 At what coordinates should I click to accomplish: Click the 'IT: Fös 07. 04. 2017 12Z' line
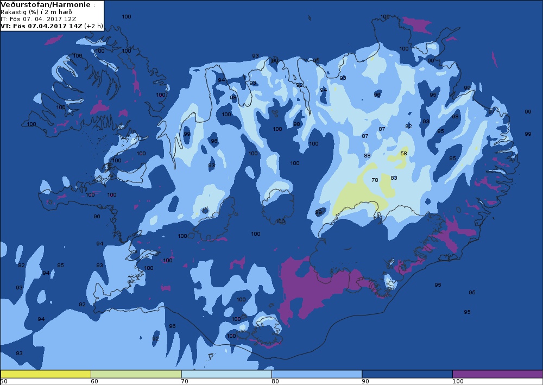[39, 19]
